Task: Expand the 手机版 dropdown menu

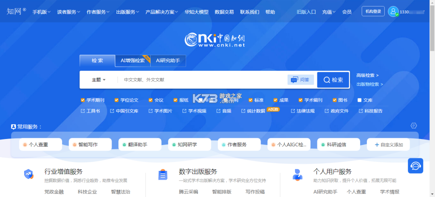Action: pos(41,12)
